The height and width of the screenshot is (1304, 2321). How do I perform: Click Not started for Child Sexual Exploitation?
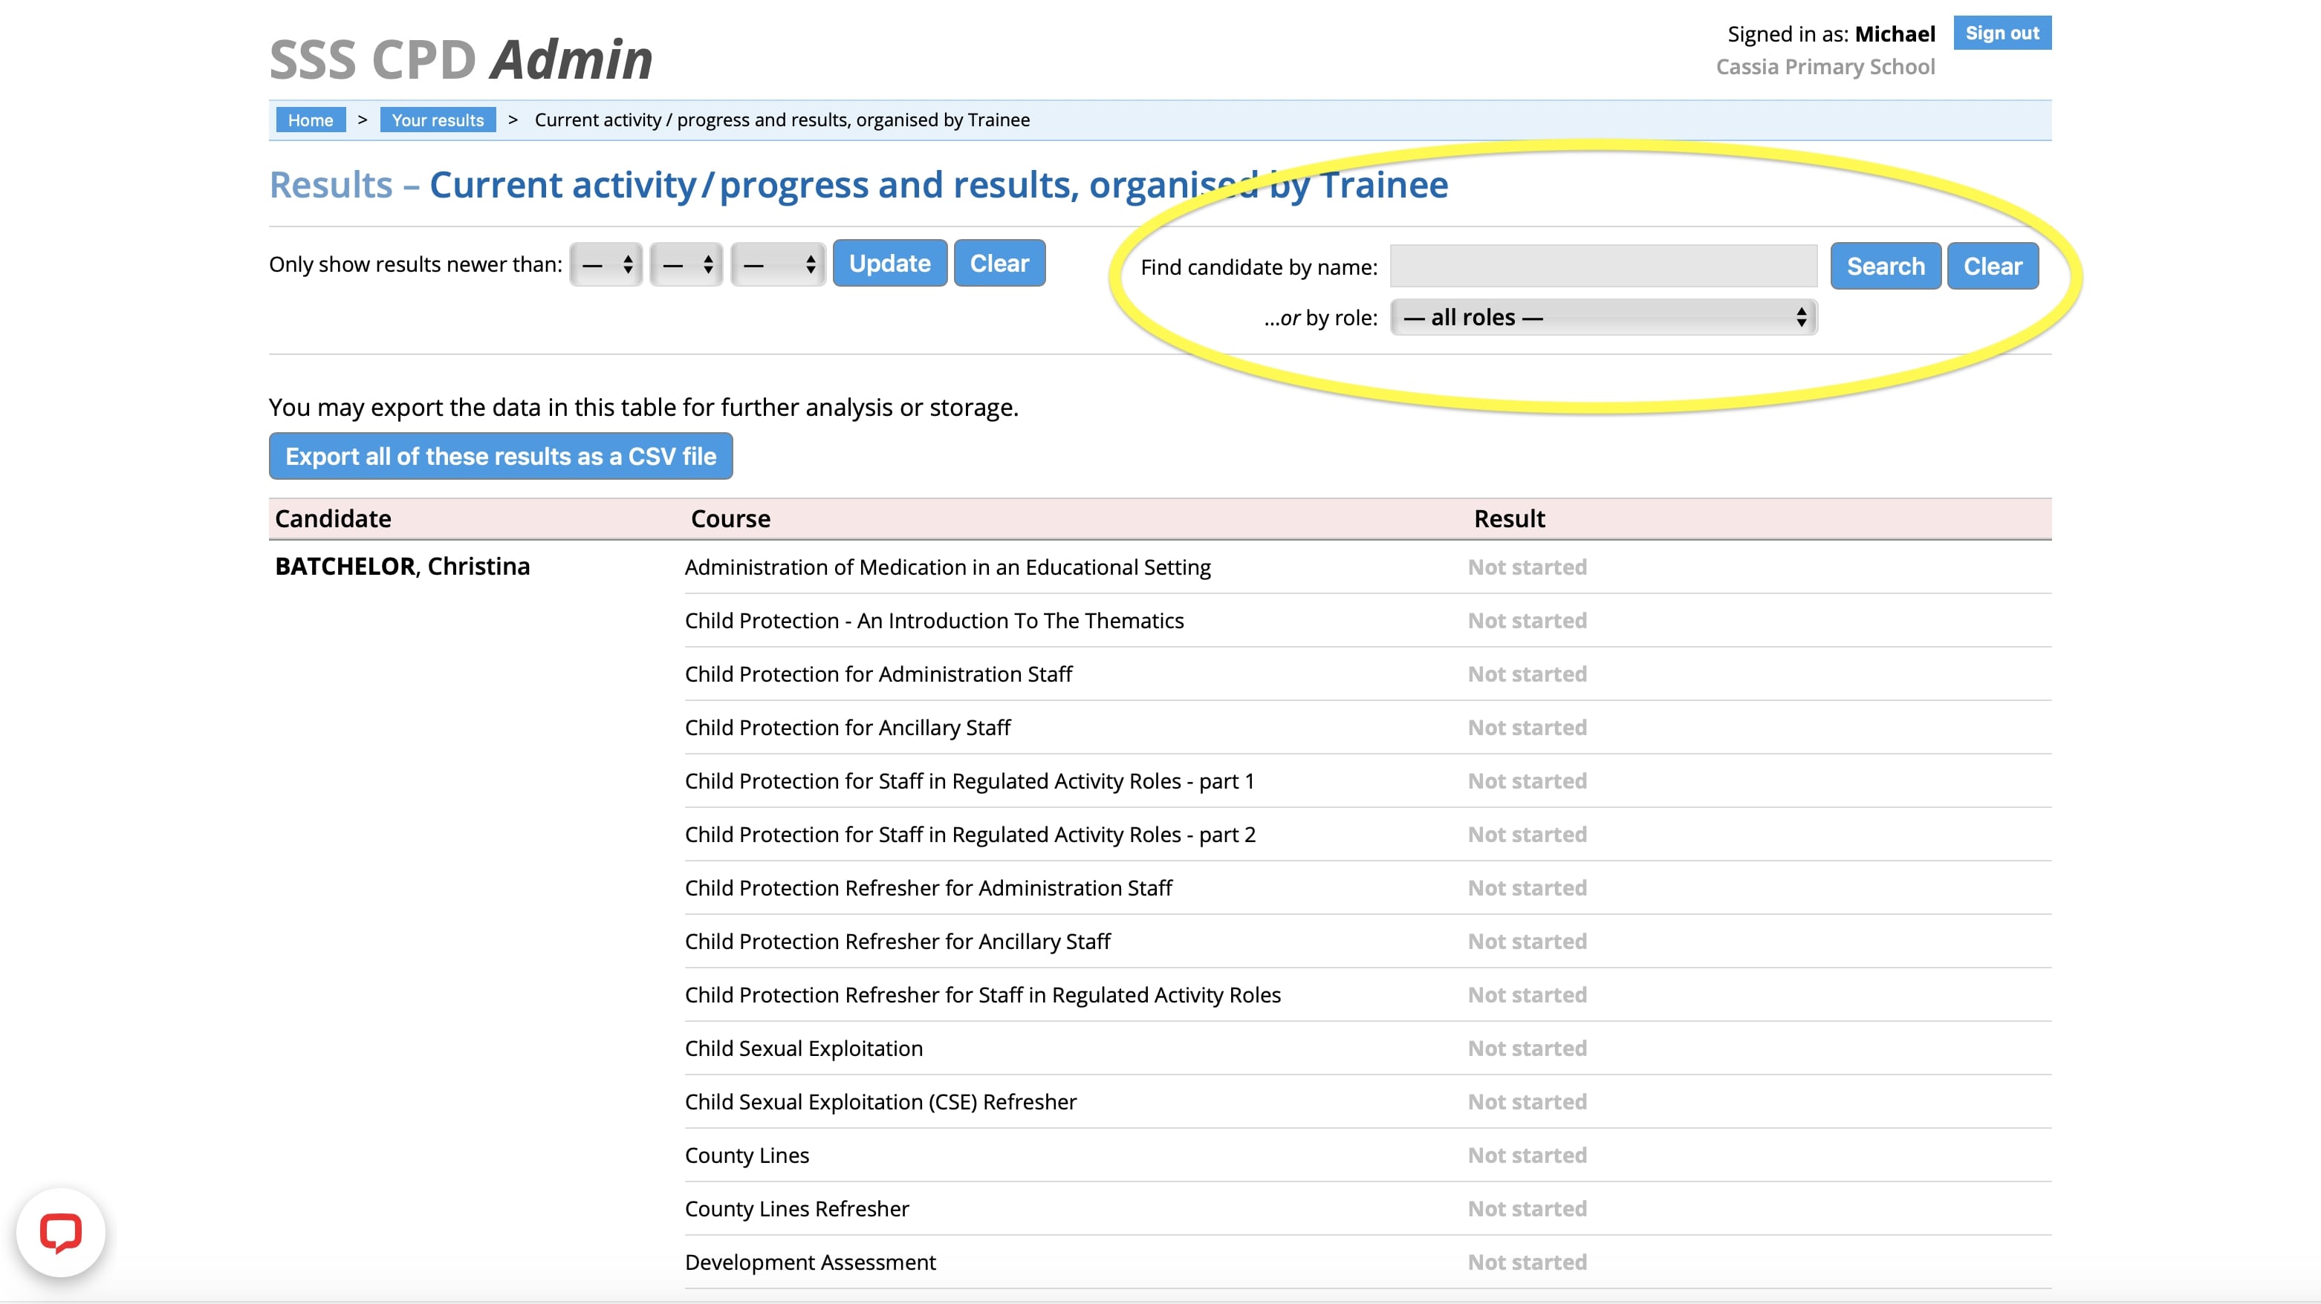click(x=1528, y=1049)
